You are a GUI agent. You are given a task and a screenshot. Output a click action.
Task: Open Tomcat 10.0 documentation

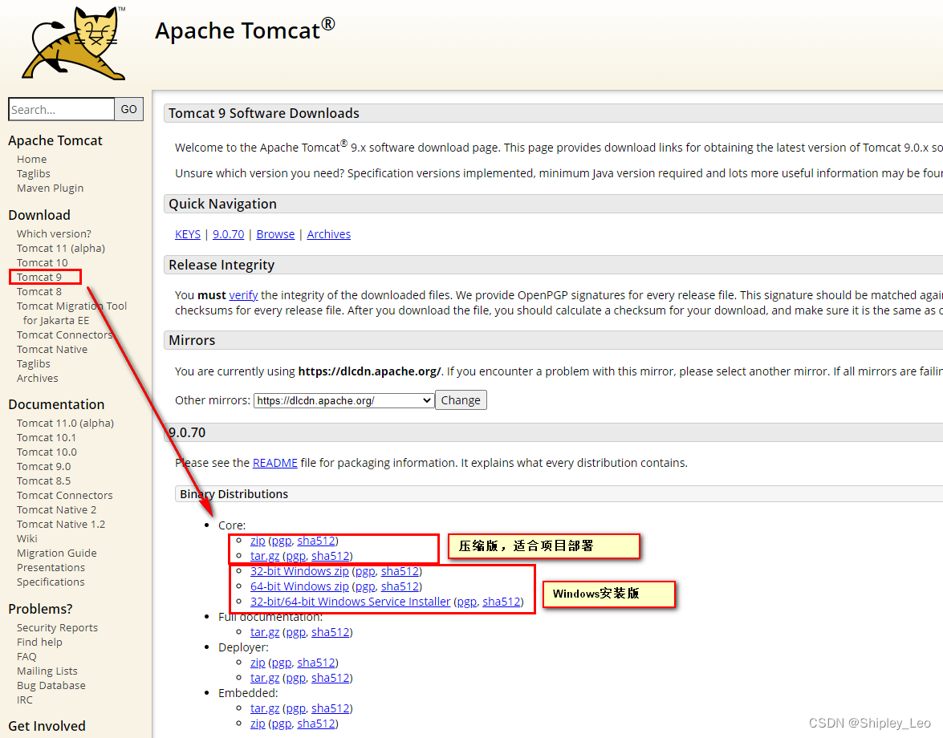(x=47, y=452)
